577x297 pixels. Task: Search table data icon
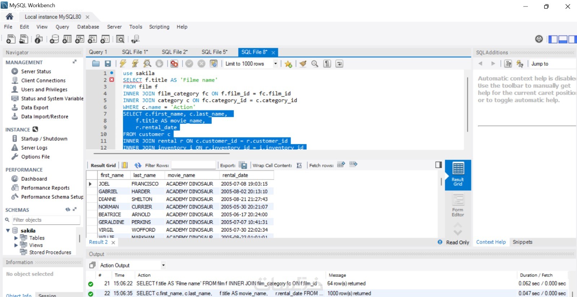[120, 39]
